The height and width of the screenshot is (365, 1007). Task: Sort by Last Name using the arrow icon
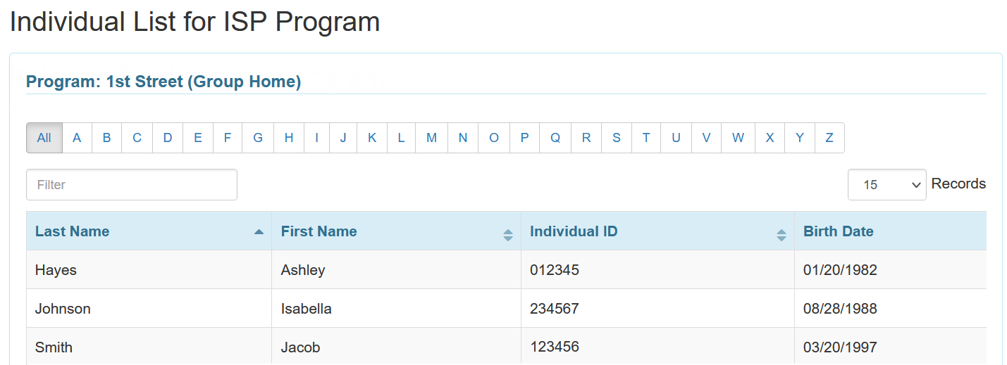259,231
